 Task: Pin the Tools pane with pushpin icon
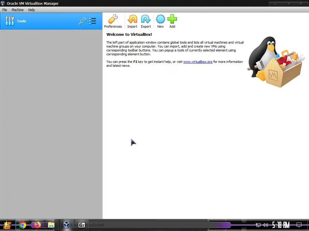pos(82,21)
